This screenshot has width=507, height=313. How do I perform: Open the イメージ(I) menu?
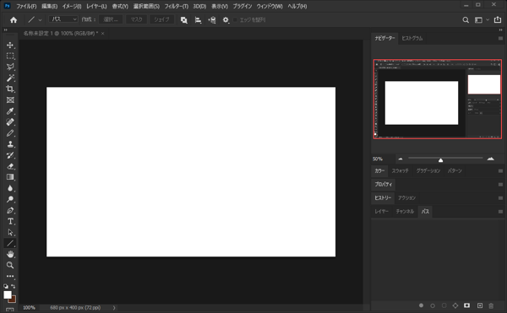click(x=72, y=6)
